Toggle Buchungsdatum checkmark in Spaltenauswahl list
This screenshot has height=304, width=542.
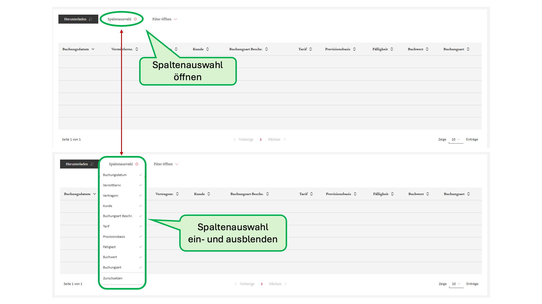(x=140, y=175)
